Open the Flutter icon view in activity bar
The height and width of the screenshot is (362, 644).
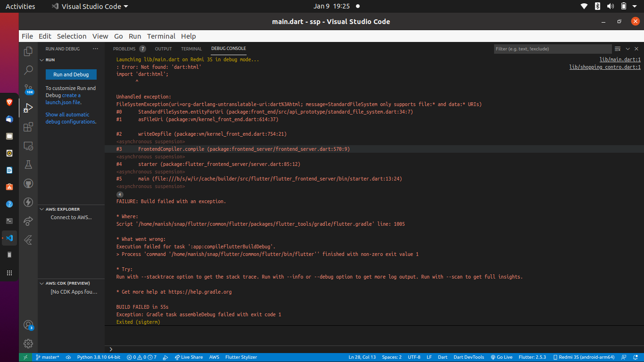pos(28,240)
